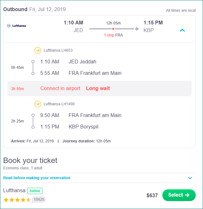Click the green Select button

(179, 195)
